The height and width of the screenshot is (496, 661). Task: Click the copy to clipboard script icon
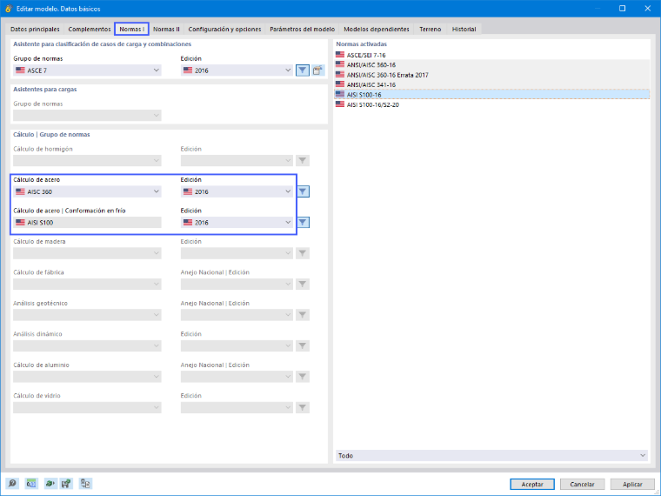pyautogui.click(x=85, y=483)
